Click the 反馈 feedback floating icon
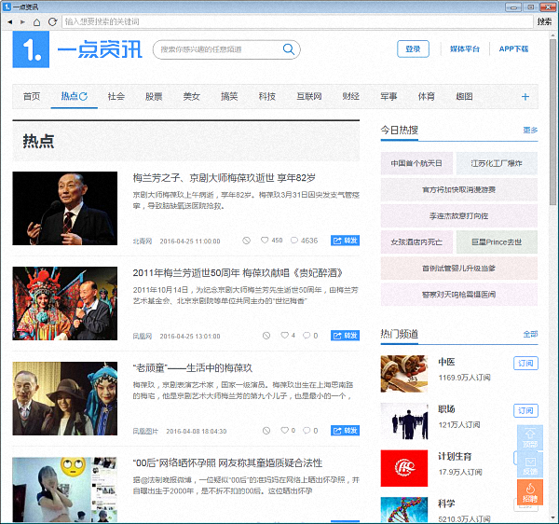559x524 pixels. click(529, 465)
